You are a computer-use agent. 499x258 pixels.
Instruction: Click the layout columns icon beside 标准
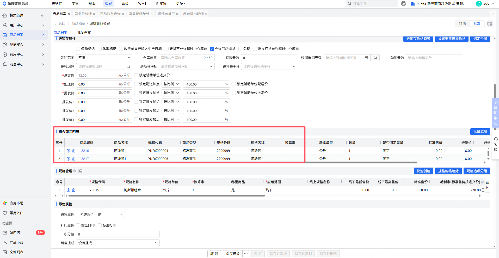tap(490, 24)
